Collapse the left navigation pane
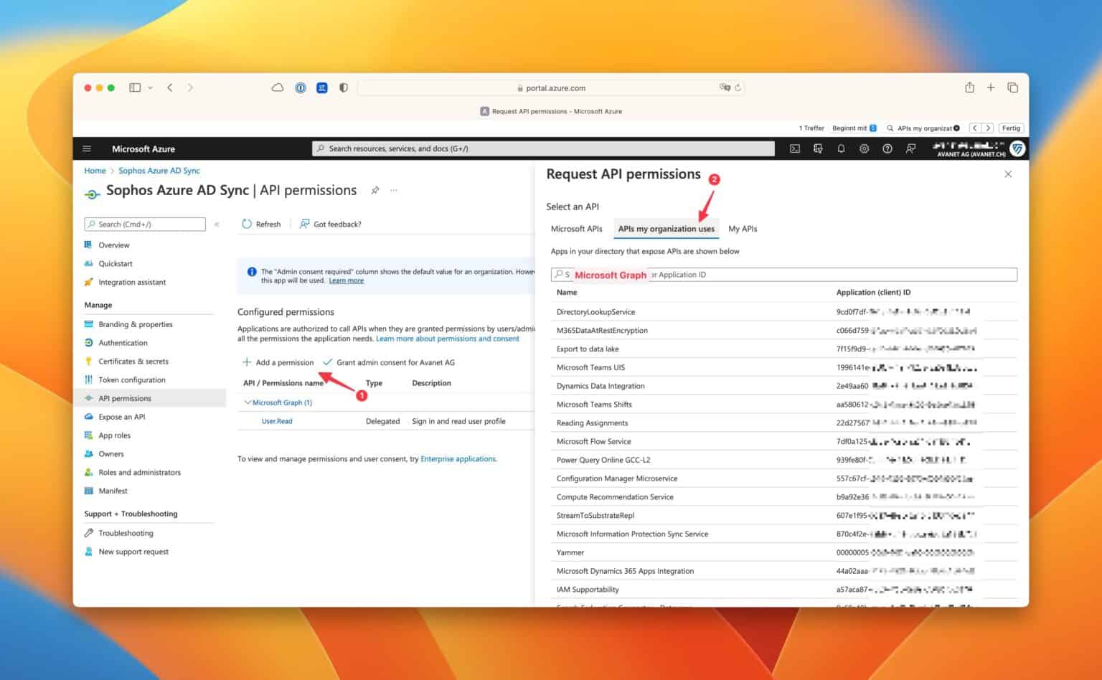 217,224
